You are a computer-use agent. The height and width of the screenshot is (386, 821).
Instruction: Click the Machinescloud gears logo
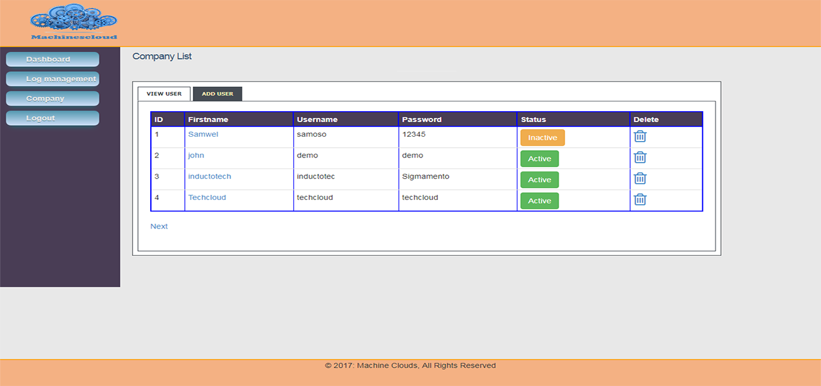pos(74,22)
